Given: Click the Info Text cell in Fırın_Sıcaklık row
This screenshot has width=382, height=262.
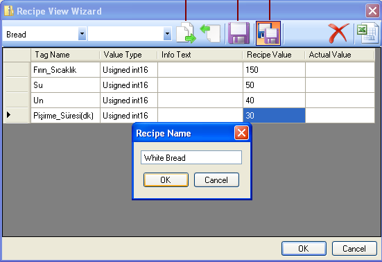Looking at the screenshot, I should pos(200,70).
